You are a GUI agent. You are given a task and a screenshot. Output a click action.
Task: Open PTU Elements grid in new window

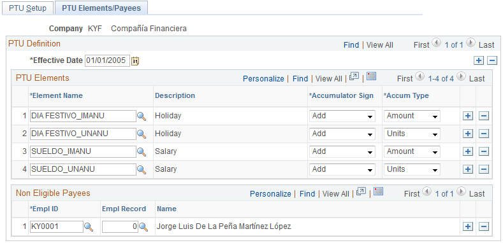[x=354, y=77]
